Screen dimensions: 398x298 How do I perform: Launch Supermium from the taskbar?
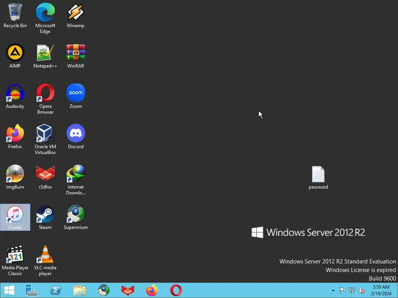pyautogui.click(x=103, y=290)
